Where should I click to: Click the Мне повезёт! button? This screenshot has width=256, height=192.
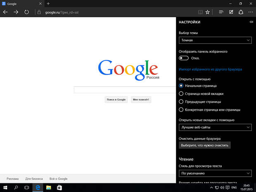141,100
